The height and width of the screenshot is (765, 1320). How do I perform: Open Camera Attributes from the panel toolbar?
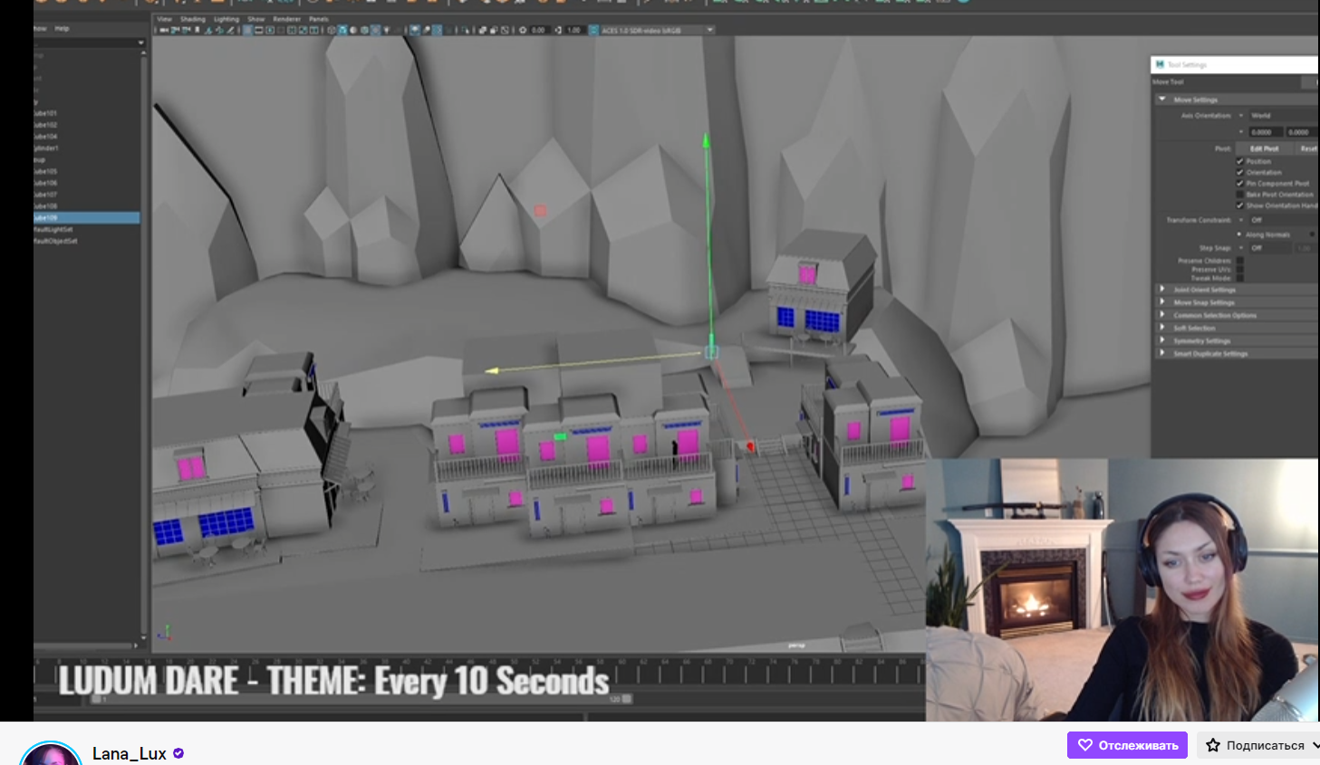[187, 30]
